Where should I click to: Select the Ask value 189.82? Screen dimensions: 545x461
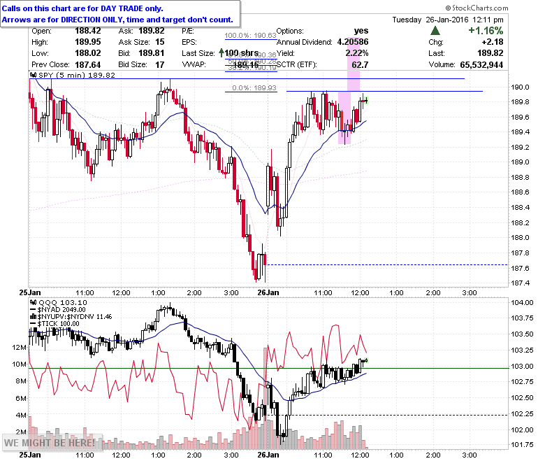click(x=152, y=31)
